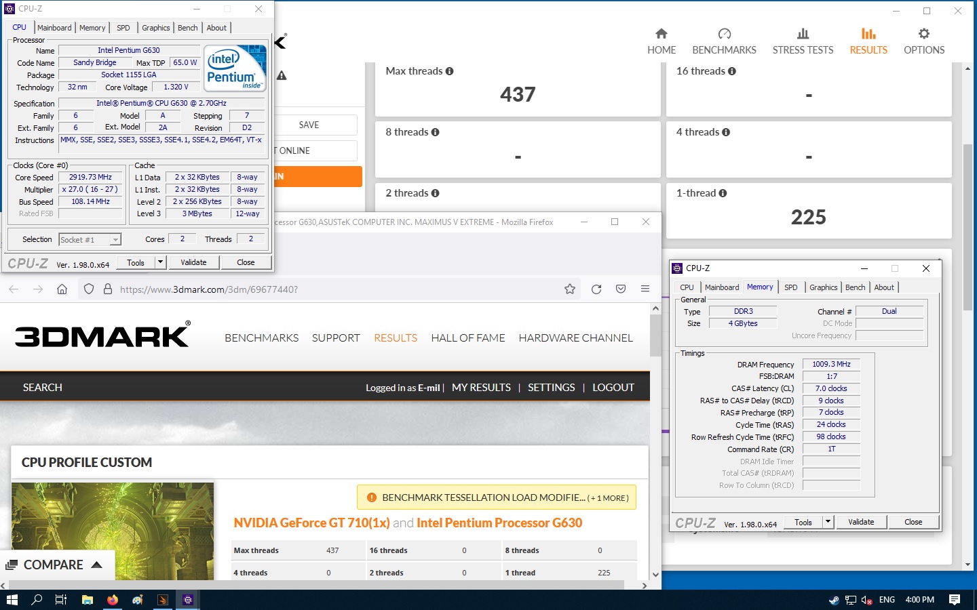The height and width of the screenshot is (610, 977).
Task: Click the 4:00 PM clock
Action: [919, 600]
